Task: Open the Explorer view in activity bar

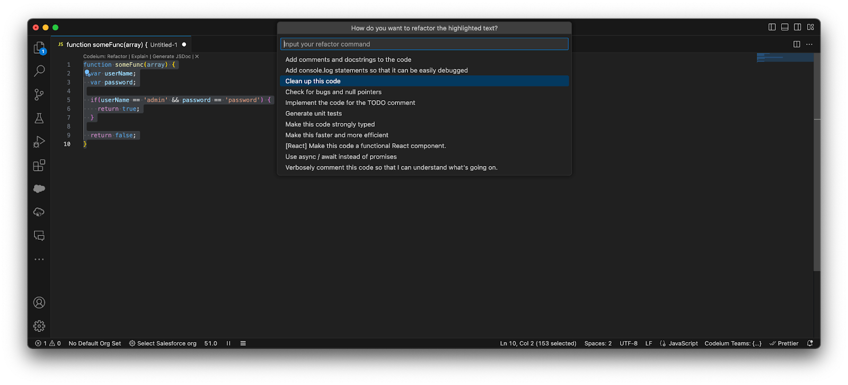Action: pyautogui.click(x=39, y=48)
